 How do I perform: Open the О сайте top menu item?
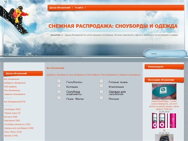tap(79, 8)
